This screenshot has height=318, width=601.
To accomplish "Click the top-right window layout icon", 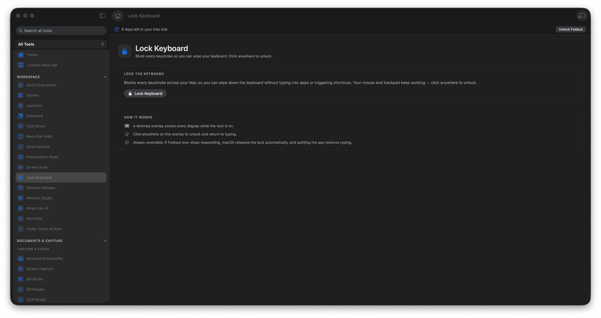I will tap(582, 16).
